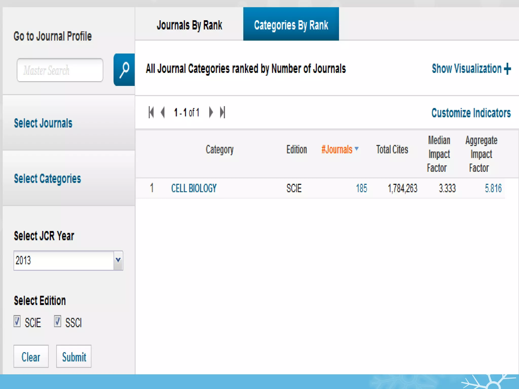Uncheck the SCIE edition checkbox
The height and width of the screenshot is (389, 519).
(17, 322)
